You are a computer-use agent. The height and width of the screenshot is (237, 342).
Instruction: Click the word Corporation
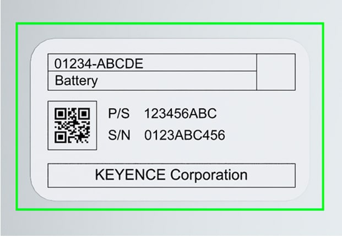(209, 175)
